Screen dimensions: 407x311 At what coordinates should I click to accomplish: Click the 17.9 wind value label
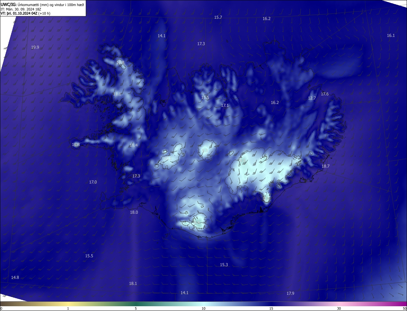pyautogui.click(x=290, y=294)
